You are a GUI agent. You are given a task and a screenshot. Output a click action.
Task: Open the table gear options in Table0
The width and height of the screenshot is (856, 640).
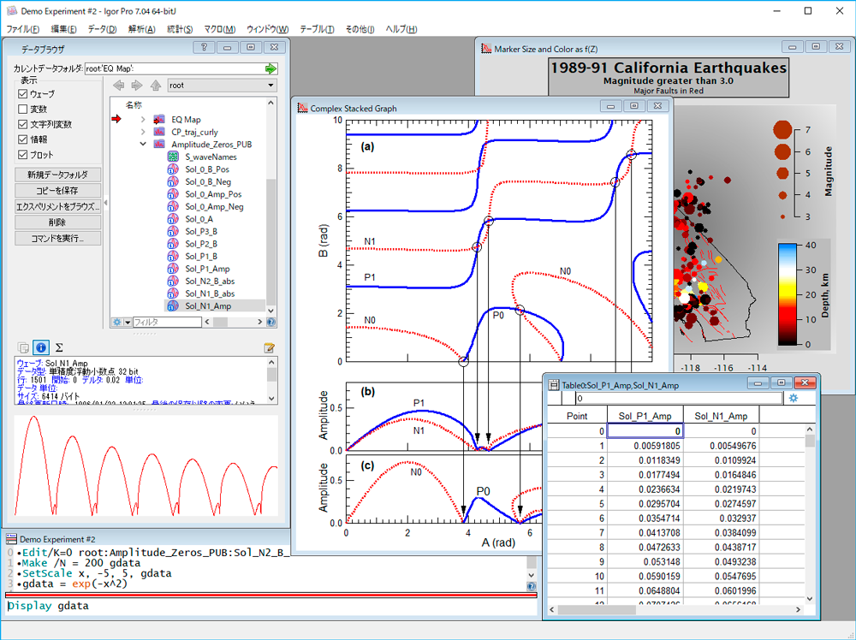click(x=794, y=399)
